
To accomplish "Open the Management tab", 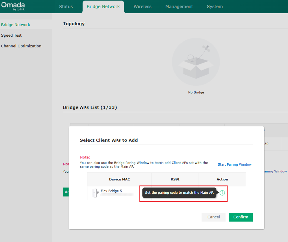I will 179,7.
